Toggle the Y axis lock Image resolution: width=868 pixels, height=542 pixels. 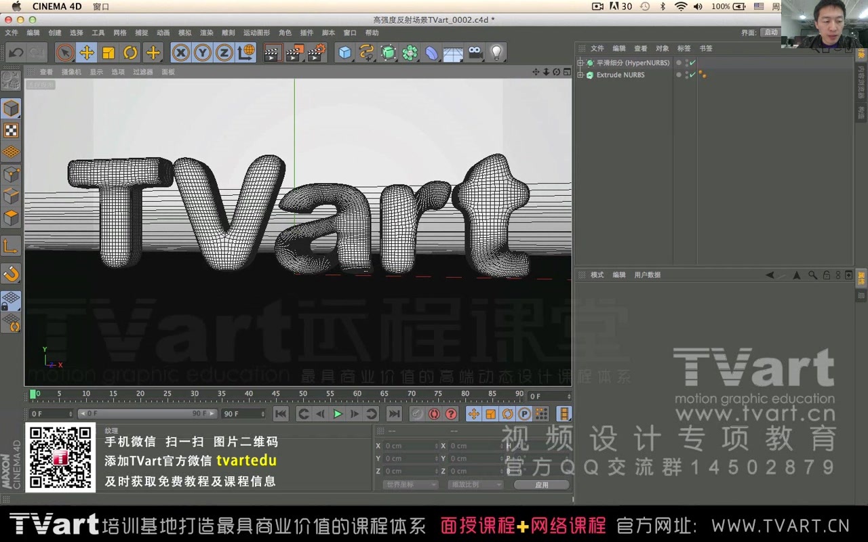tap(202, 52)
